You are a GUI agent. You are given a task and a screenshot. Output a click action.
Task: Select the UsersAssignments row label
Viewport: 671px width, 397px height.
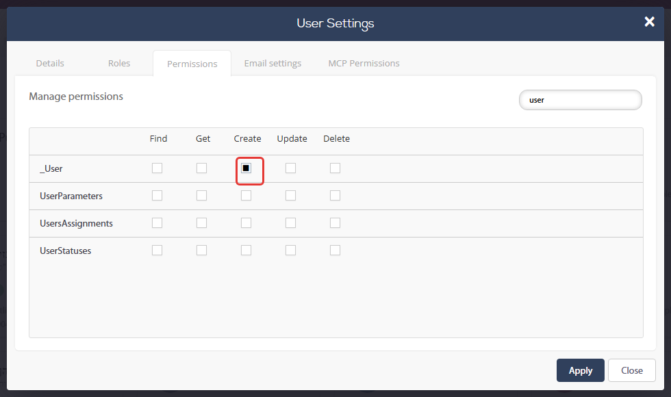tap(76, 223)
